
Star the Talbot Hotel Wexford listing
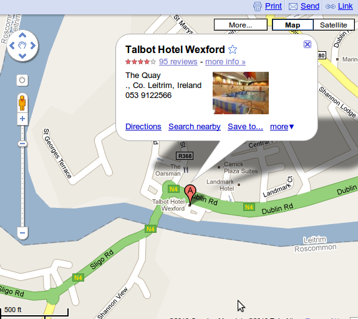pos(233,49)
